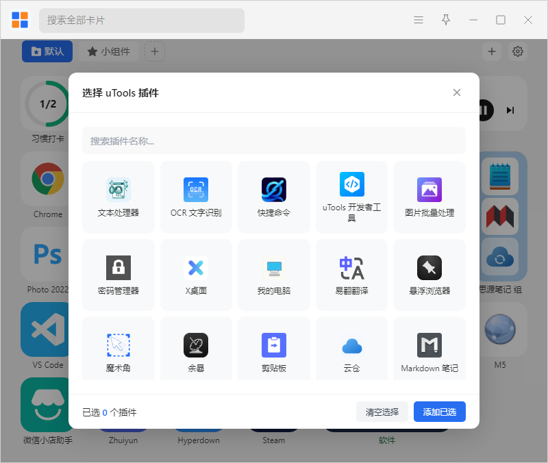The width and height of the screenshot is (548, 463).
Task: Click the 添加已选 button
Action: (439, 412)
